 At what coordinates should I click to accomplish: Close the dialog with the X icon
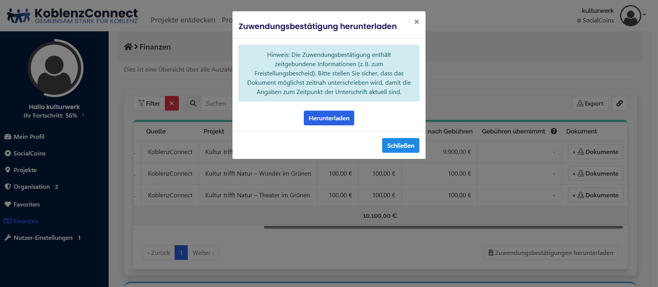tap(416, 22)
